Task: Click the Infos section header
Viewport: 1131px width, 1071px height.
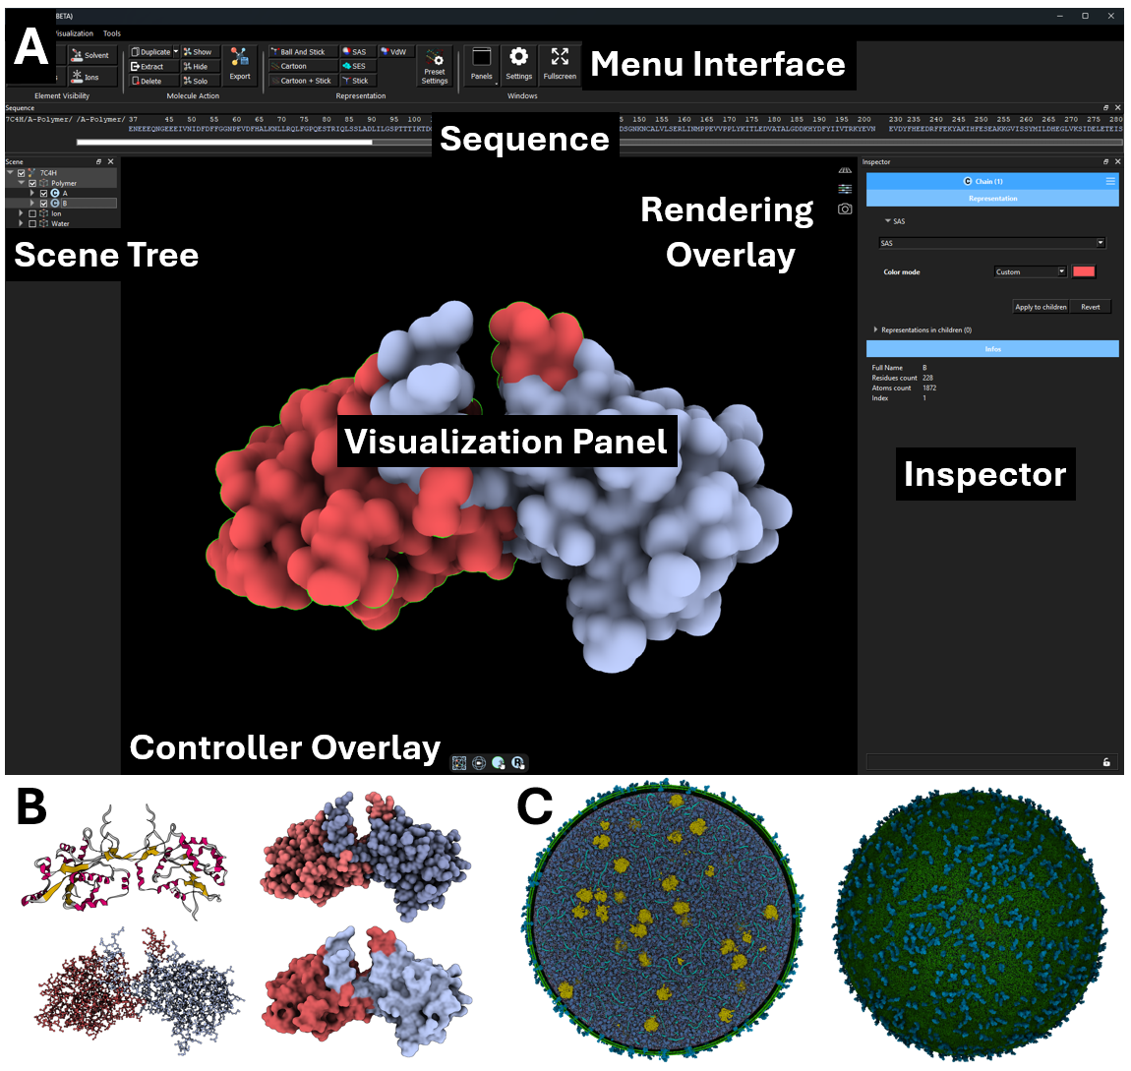Action: [x=991, y=349]
